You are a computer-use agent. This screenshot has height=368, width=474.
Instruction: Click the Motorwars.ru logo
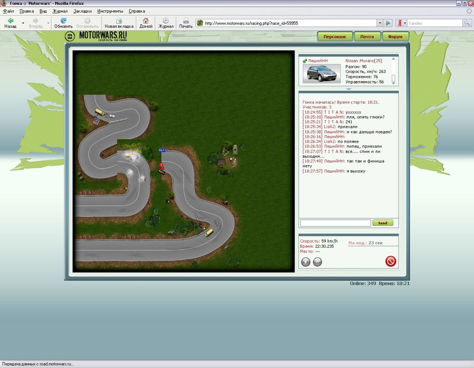click(x=96, y=36)
